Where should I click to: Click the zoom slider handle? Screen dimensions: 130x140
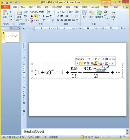tap(108, 137)
